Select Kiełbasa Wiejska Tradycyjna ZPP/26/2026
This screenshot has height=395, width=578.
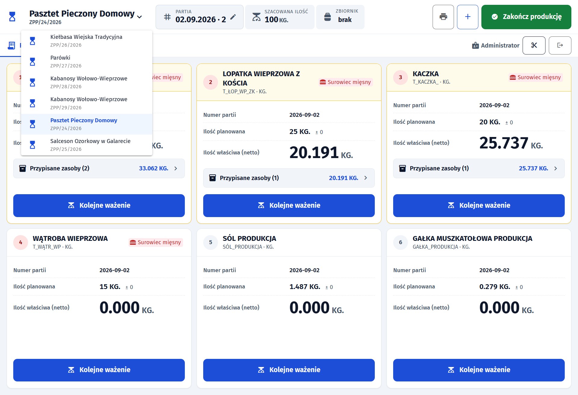[x=87, y=41]
